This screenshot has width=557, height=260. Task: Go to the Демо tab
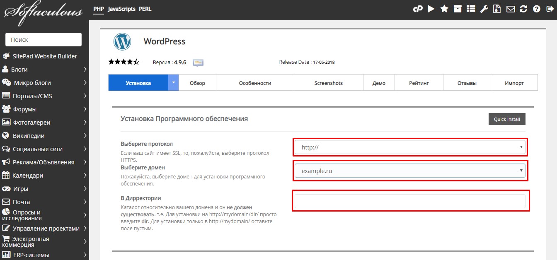click(379, 82)
